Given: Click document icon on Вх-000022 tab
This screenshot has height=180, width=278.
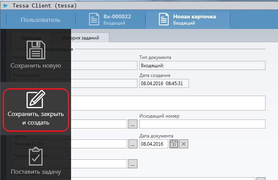Looking at the screenshot, I should (x=94, y=20).
